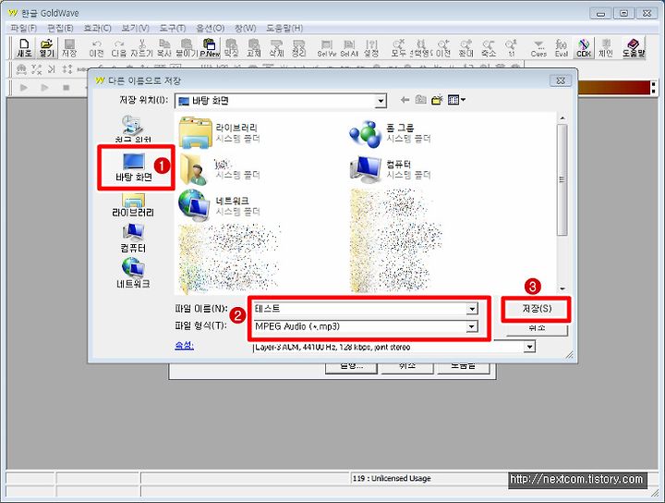This screenshot has width=665, height=503.
Task: Open the 옵션(O) menu
Action: pyautogui.click(x=210, y=28)
